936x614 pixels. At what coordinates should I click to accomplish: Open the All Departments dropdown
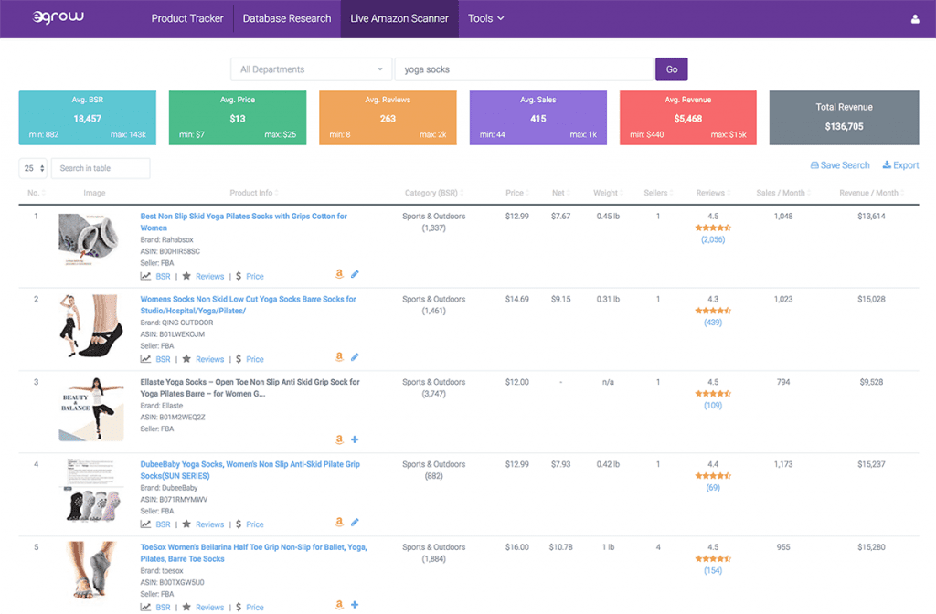click(311, 69)
